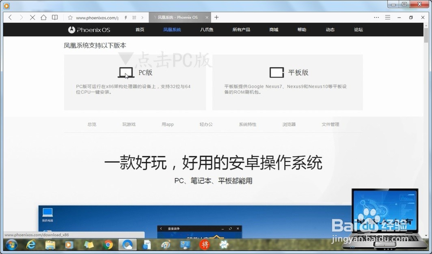Screen dimensions: 432x254
Task: Click the Phoenix OS logo
Action: pos(89,30)
